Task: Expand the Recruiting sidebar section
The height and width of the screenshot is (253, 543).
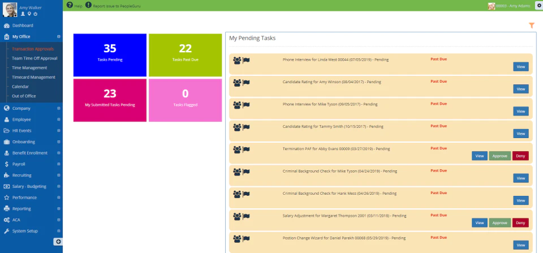Action: pyautogui.click(x=58, y=175)
